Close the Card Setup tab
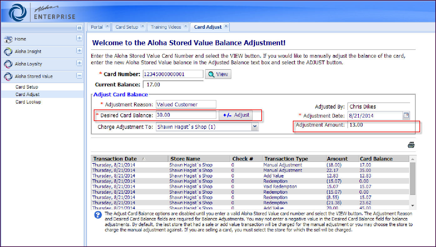 (143, 26)
